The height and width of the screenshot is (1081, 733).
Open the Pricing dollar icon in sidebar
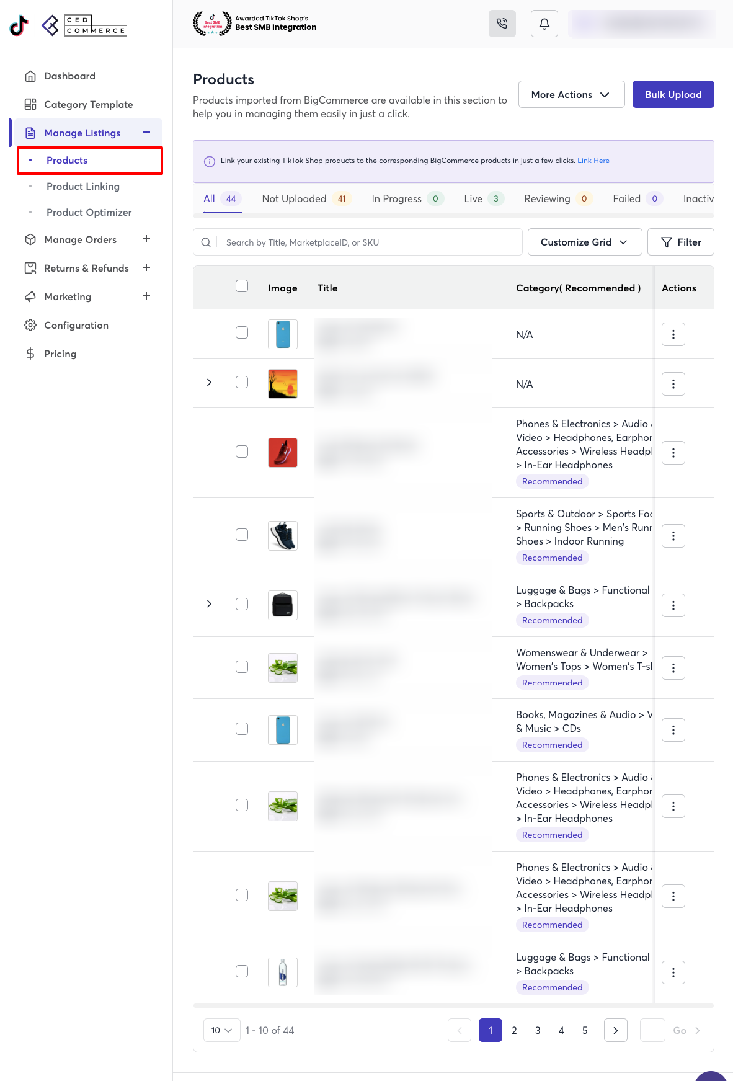pyautogui.click(x=30, y=354)
